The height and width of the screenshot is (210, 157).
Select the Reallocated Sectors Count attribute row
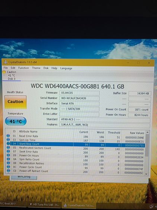point(76,148)
